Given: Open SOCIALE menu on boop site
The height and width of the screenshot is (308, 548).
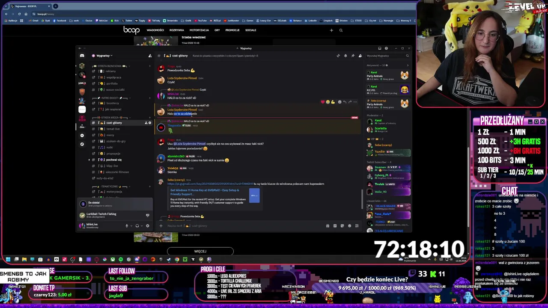Looking at the screenshot, I should [251, 30].
